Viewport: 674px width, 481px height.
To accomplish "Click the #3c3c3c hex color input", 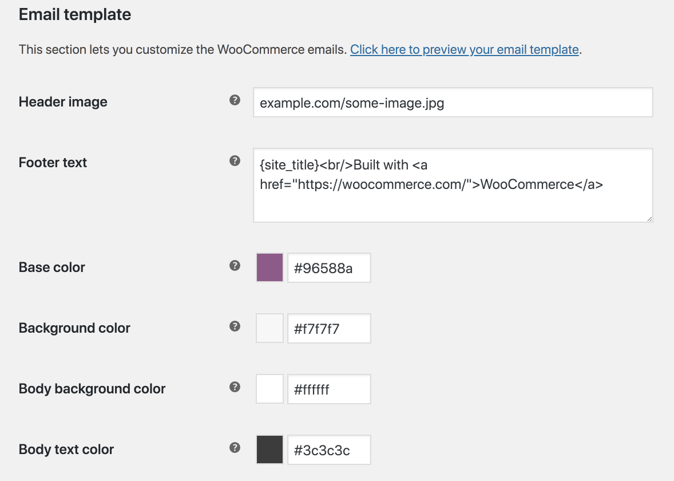I will pyautogui.click(x=329, y=450).
